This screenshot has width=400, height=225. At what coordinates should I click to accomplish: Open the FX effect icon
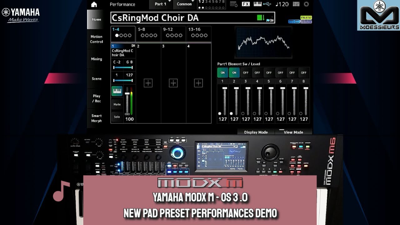click(246, 4)
